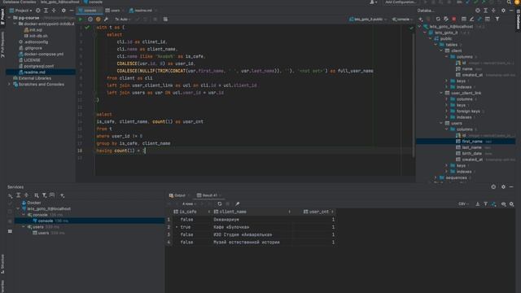Image resolution: width=521 pixels, height=293 pixels.
Task: Expand all in the Project panel header
Action: (46, 11)
